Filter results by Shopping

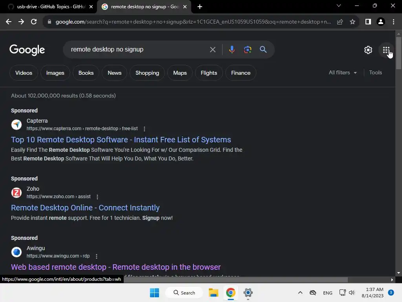tap(147, 73)
